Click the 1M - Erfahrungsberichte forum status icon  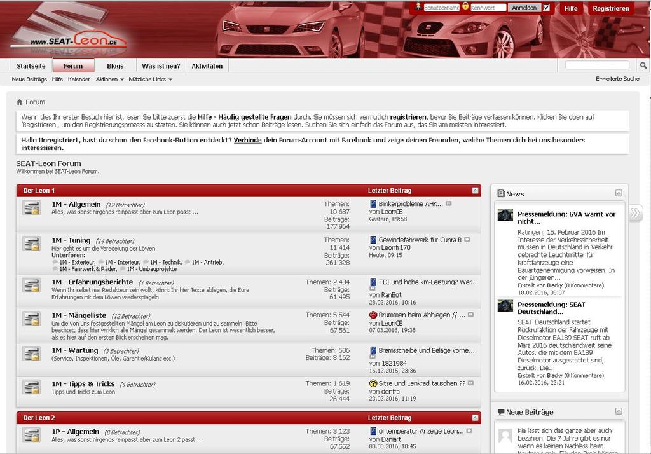pos(31,285)
